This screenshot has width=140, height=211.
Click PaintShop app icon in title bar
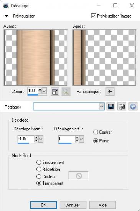pos(6,6)
